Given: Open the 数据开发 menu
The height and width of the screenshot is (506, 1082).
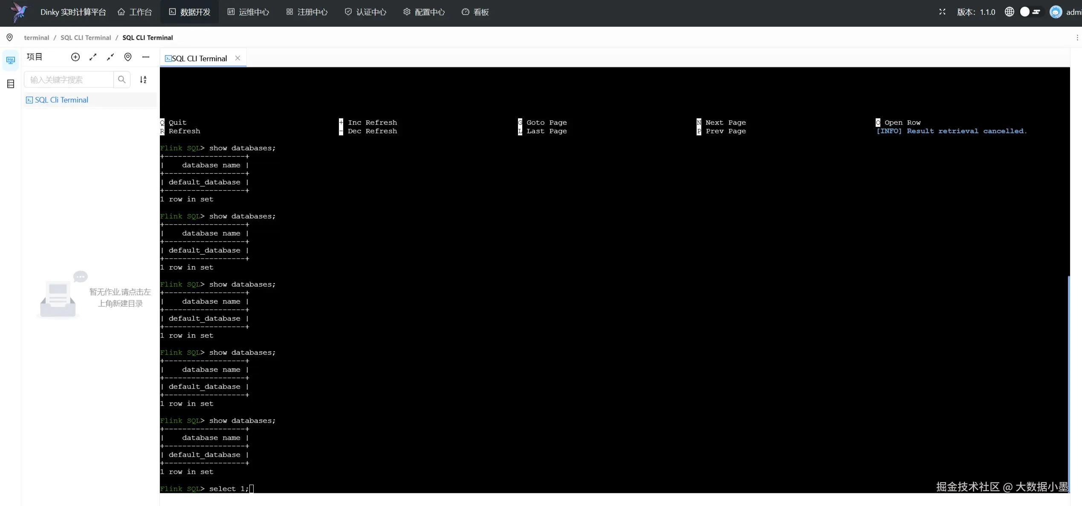Looking at the screenshot, I should (x=190, y=12).
